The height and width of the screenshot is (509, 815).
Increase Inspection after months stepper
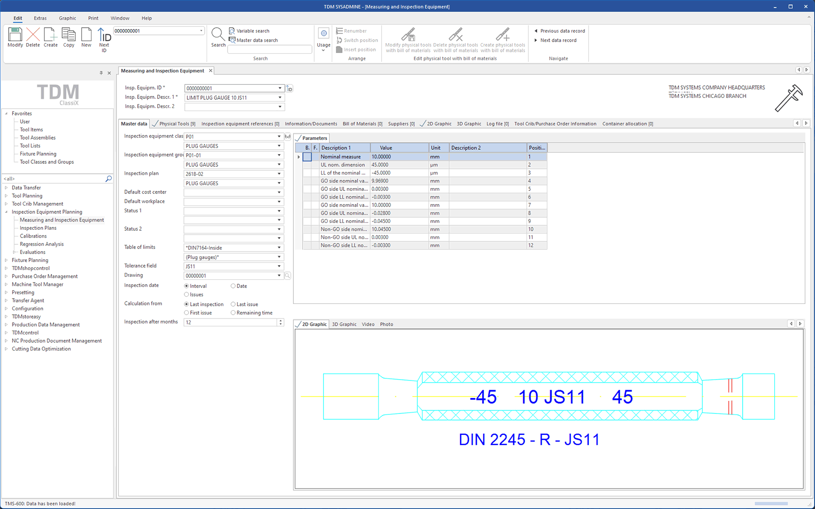[x=280, y=320]
